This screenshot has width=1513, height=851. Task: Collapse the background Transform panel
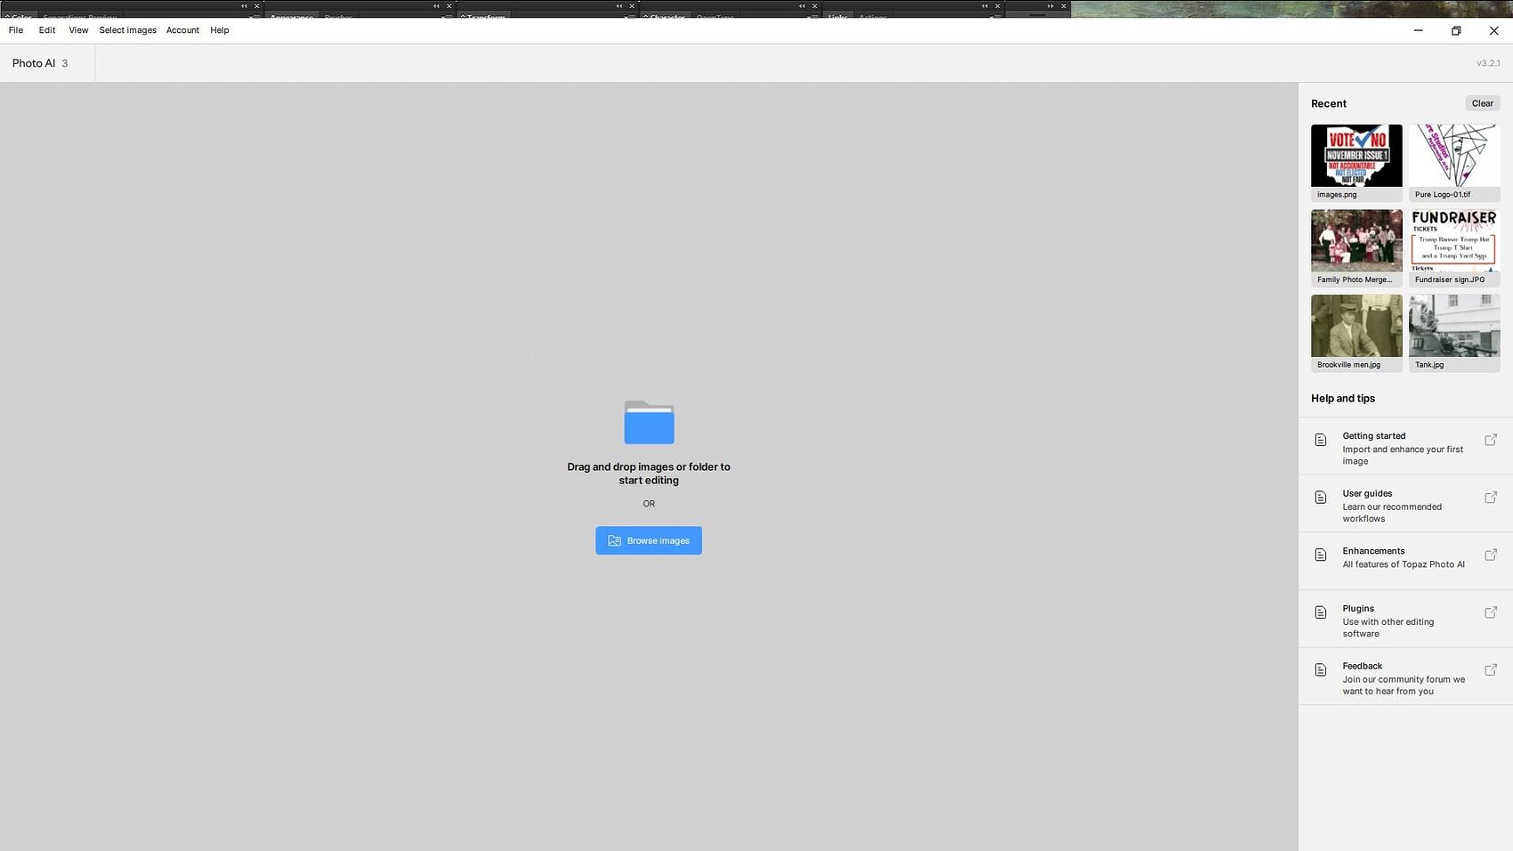(x=619, y=6)
